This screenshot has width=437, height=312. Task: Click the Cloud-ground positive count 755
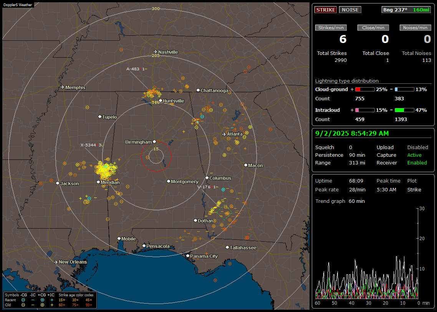click(x=359, y=99)
